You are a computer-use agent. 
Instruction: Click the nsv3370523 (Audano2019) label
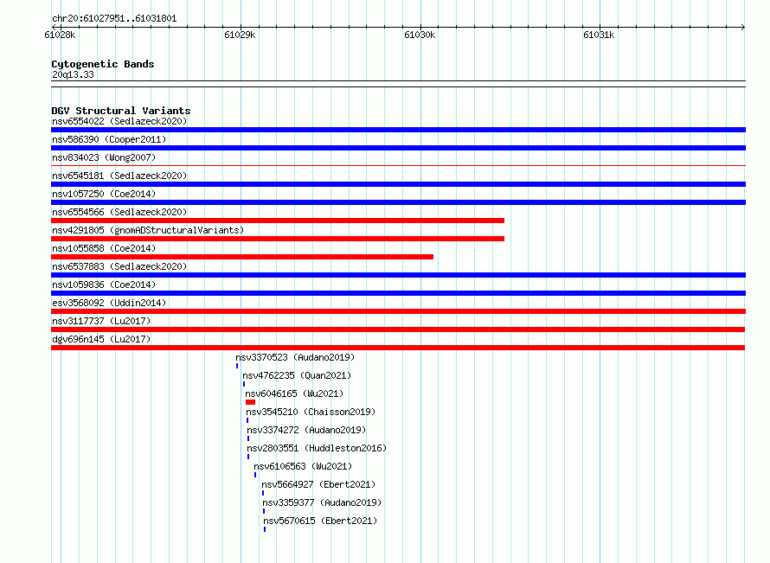click(295, 357)
